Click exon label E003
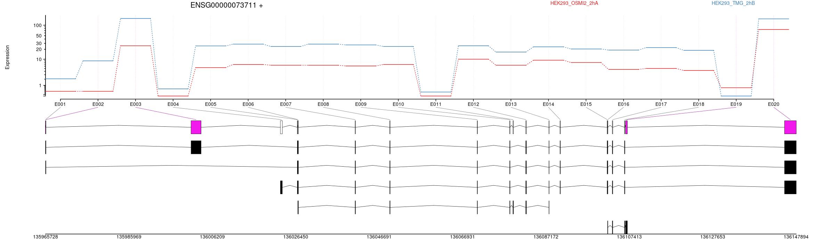 [136, 104]
